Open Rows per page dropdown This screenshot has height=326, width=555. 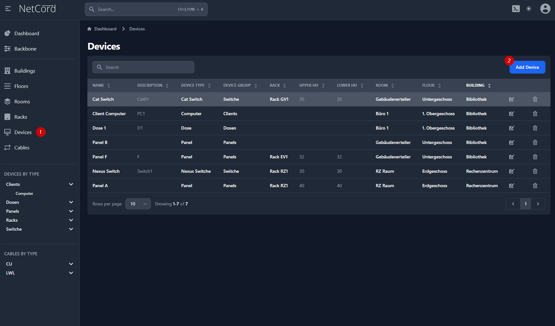(x=138, y=204)
